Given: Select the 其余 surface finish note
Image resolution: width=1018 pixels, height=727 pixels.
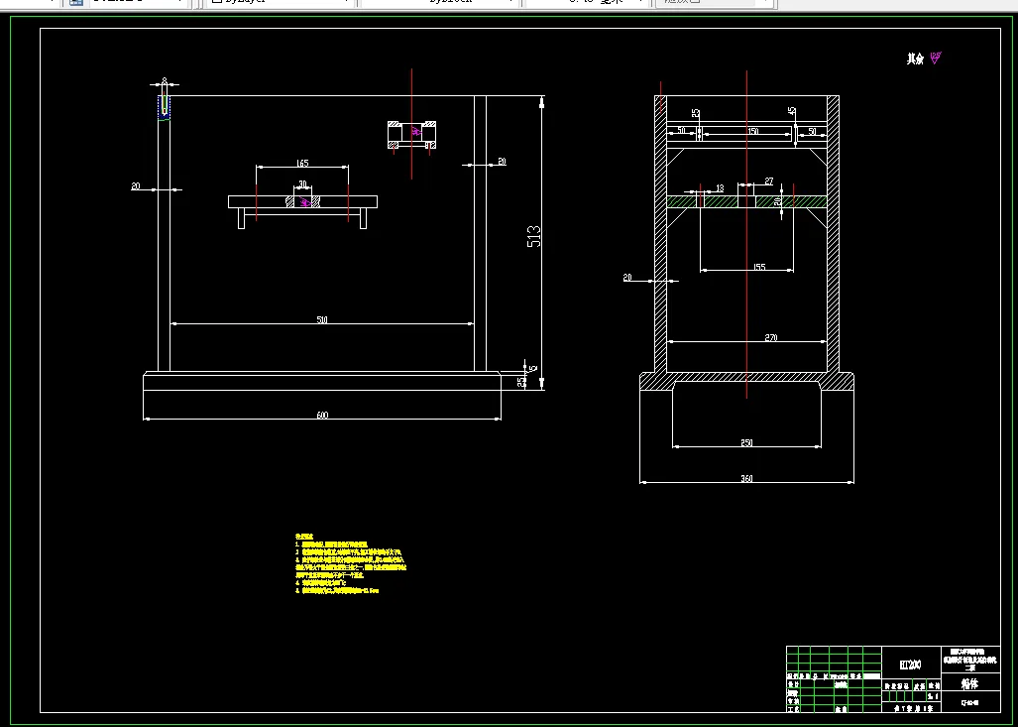Looking at the screenshot, I should 915,60.
